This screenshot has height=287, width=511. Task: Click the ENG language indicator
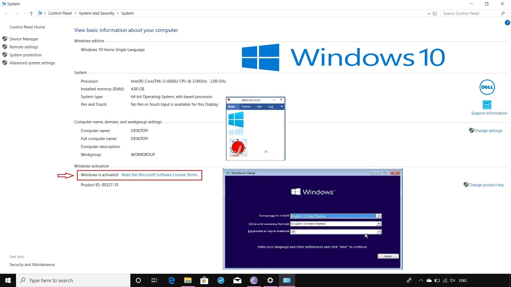pyautogui.click(x=463, y=280)
